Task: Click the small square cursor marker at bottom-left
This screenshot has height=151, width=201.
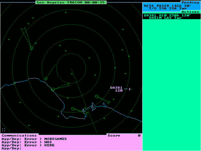Action: tap(4, 130)
